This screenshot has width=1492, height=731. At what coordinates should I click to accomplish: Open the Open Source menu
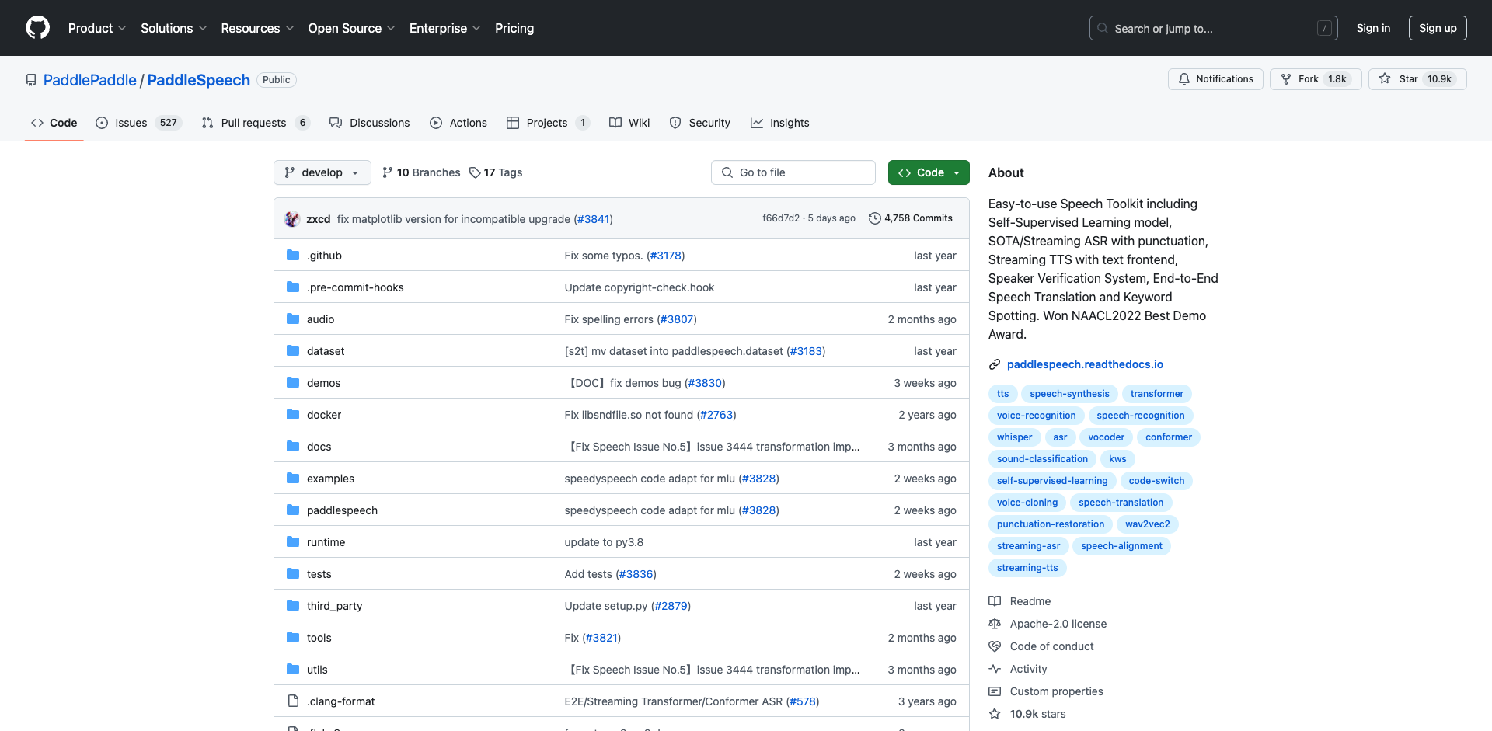tap(351, 28)
